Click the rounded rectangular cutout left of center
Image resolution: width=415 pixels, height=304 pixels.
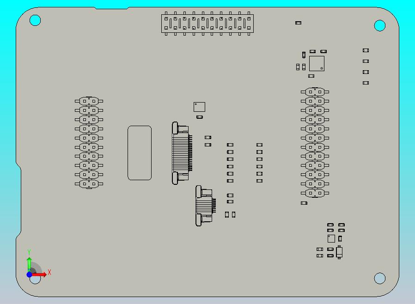pyautogui.click(x=140, y=152)
